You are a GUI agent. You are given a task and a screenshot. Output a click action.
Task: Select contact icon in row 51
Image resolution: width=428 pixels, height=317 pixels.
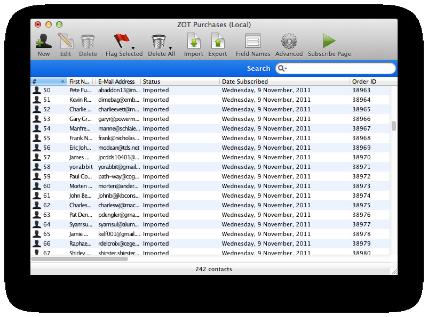[37, 100]
